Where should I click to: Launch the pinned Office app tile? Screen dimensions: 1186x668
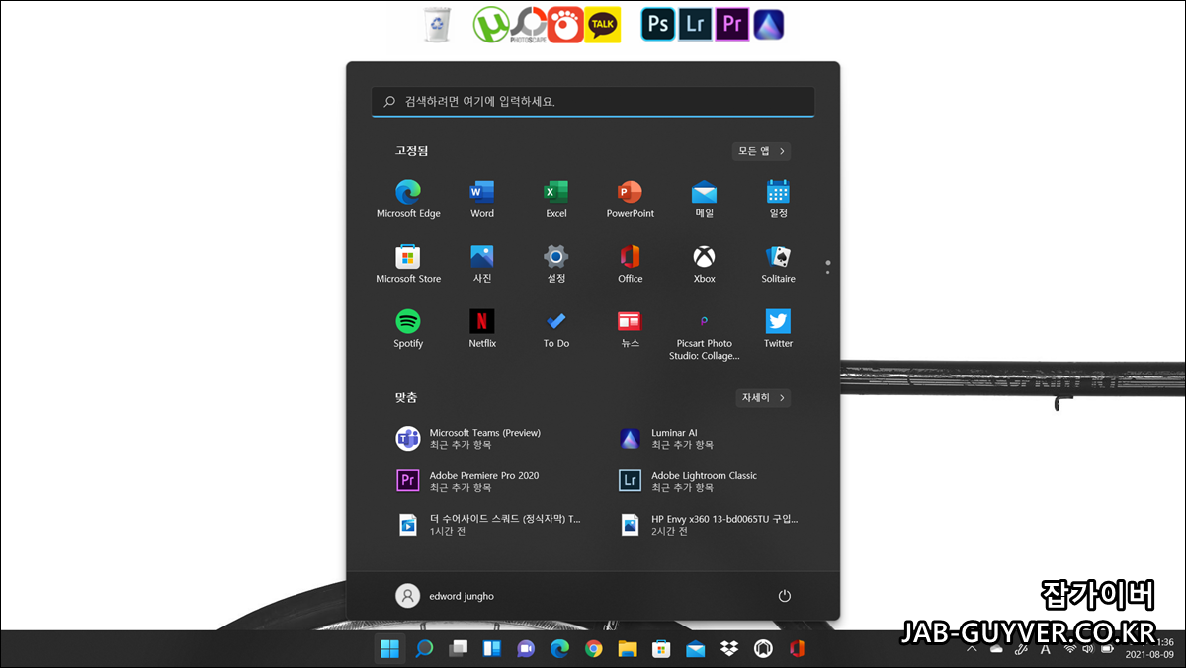[x=631, y=264]
